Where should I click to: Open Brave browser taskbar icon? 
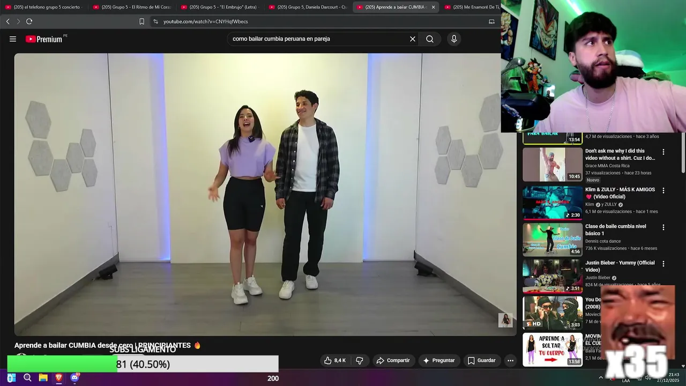[x=59, y=378]
